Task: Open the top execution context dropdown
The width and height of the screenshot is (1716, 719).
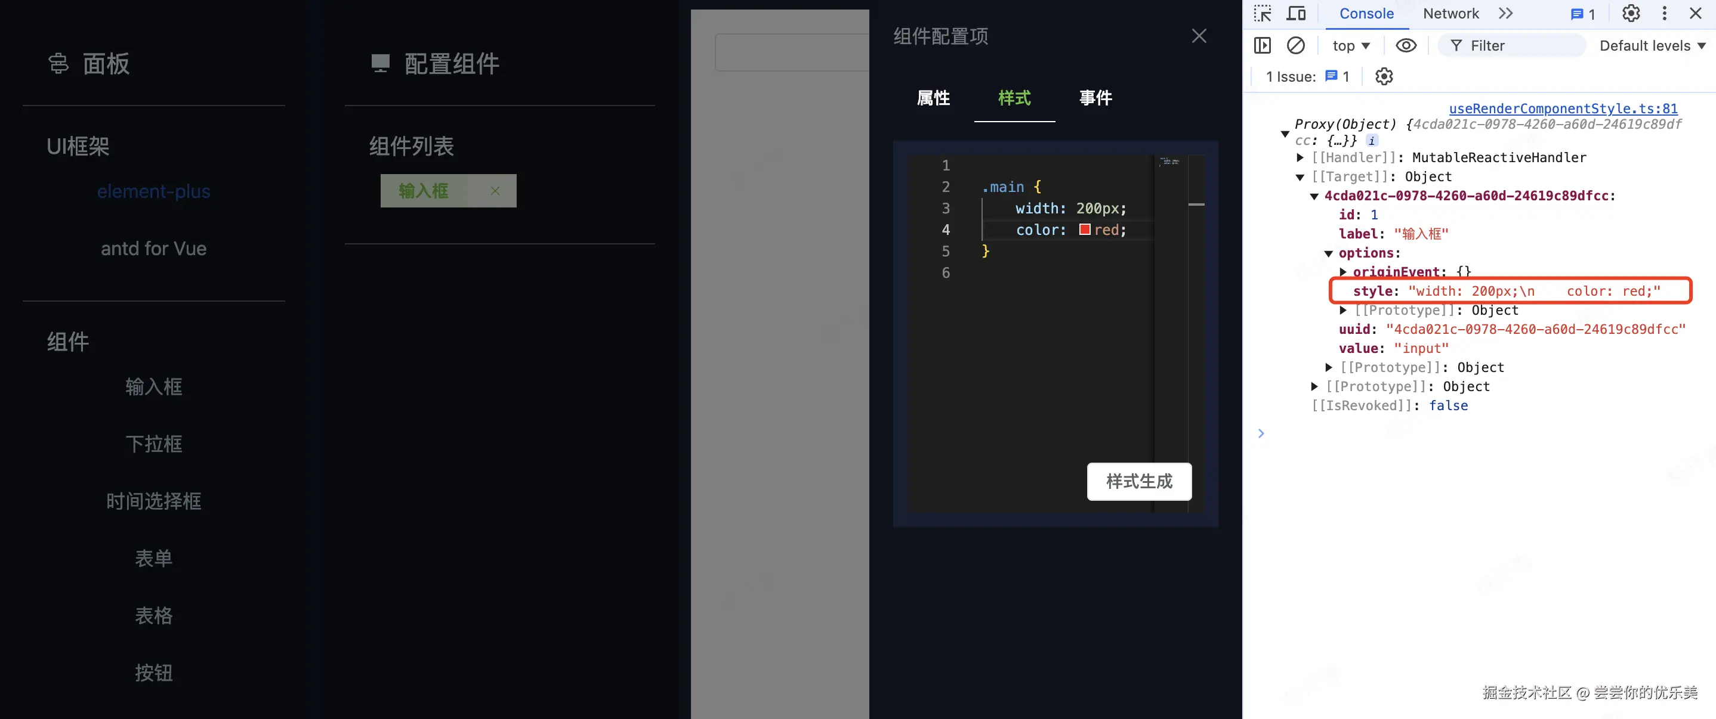Action: click(1351, 45)
